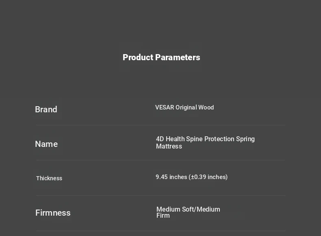This screenshot has height=236, width=321.
Task: Select the Name row label
Action: pos(46,144)
